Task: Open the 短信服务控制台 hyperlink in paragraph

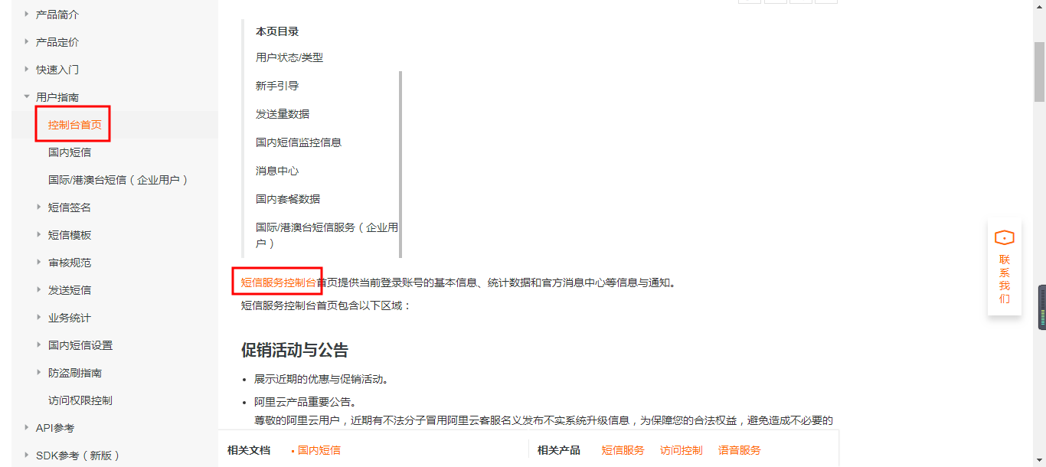Action: point(279,282)
